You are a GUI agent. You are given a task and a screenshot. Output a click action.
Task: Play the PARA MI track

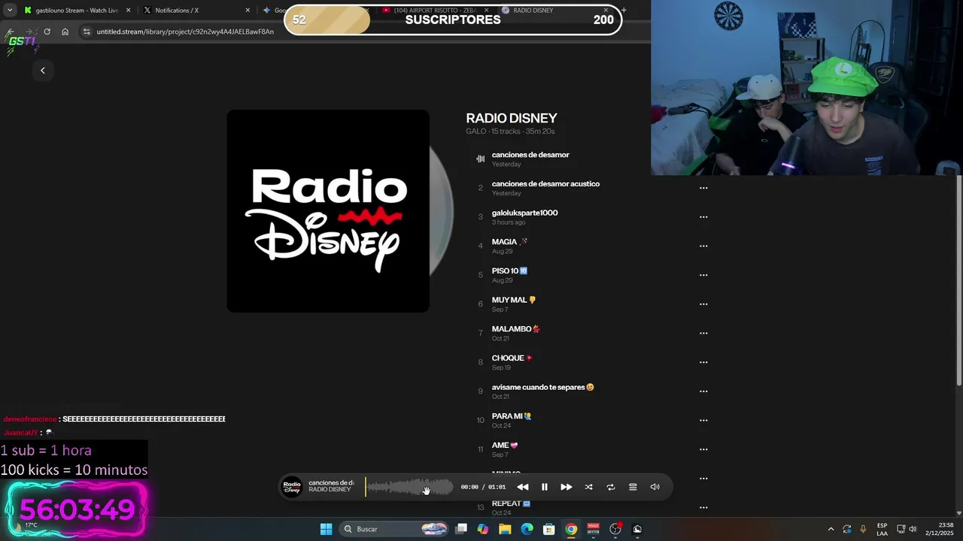click(x=512, y=416)
